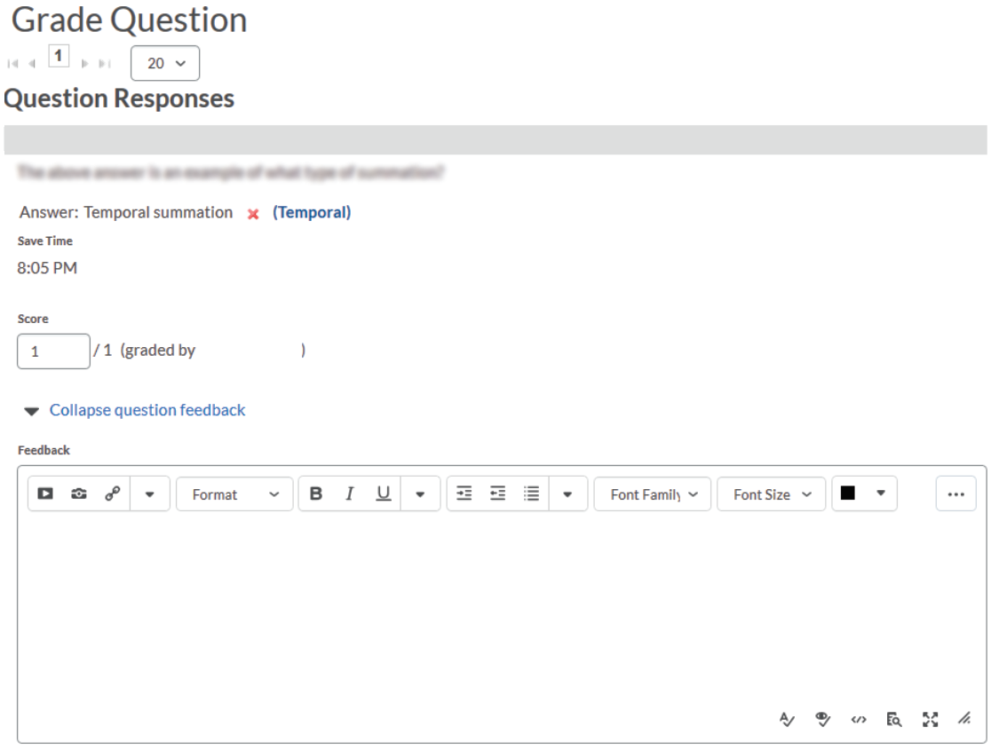Image resolution: width=991 pixels, height=750 pixels.
Task: Go to the previous page
Action: click(x=32, y=63)
